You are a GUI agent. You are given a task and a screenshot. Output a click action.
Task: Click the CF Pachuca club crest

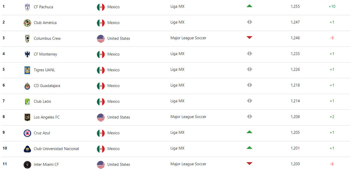pyautogui.click(x=27, y=7)
